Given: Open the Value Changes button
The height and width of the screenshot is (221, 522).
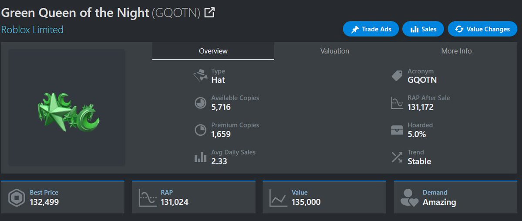Looking at the screenshot, I should pyautogui.click(x=482, y=29).
